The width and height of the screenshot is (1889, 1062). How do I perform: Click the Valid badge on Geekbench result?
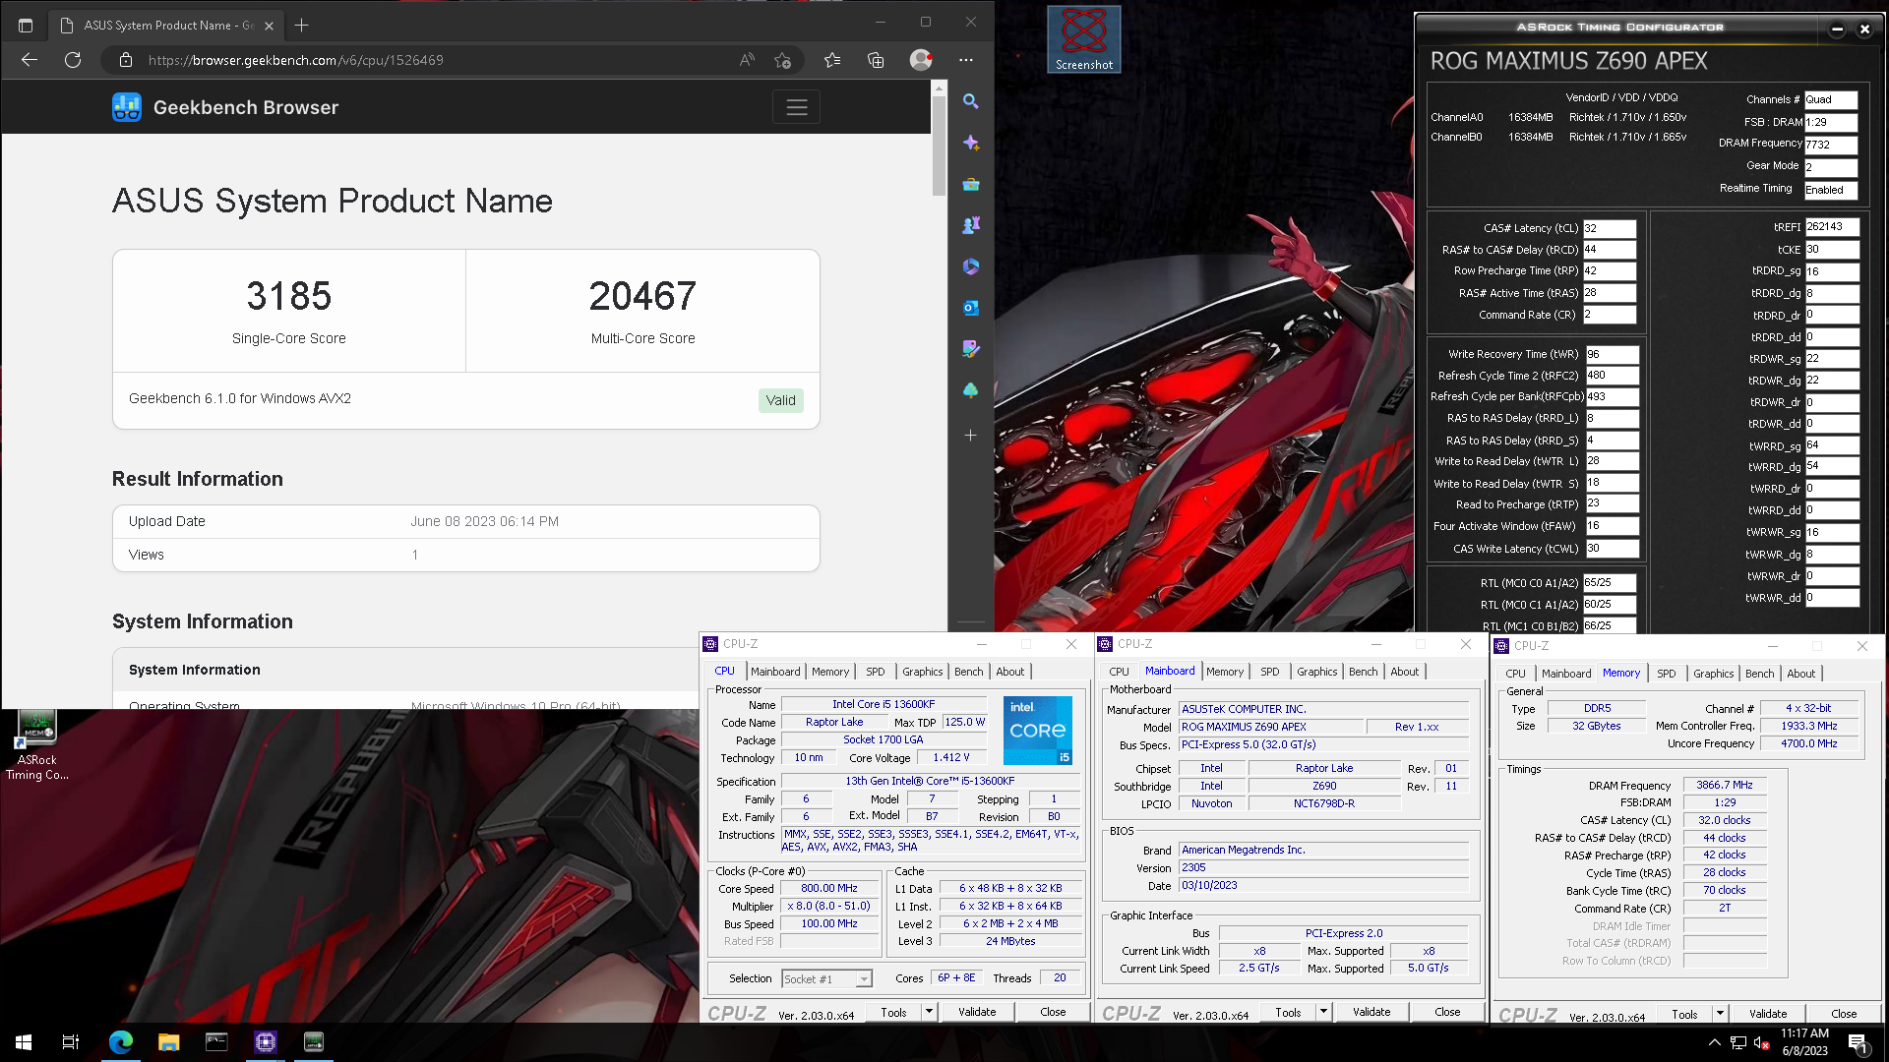click(x=781, y=400)
